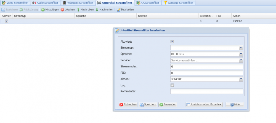Enable the Log checkbox
Screen dimensions: 276x123
pos(172,85)
